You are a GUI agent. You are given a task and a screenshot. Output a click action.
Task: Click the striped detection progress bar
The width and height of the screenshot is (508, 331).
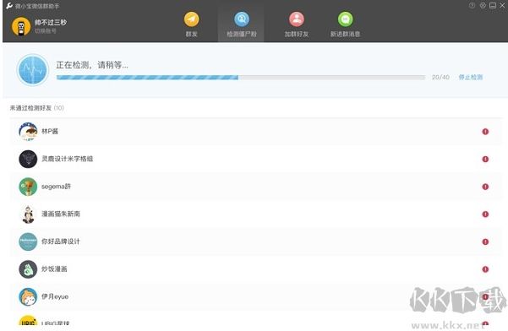pos(241,78)
